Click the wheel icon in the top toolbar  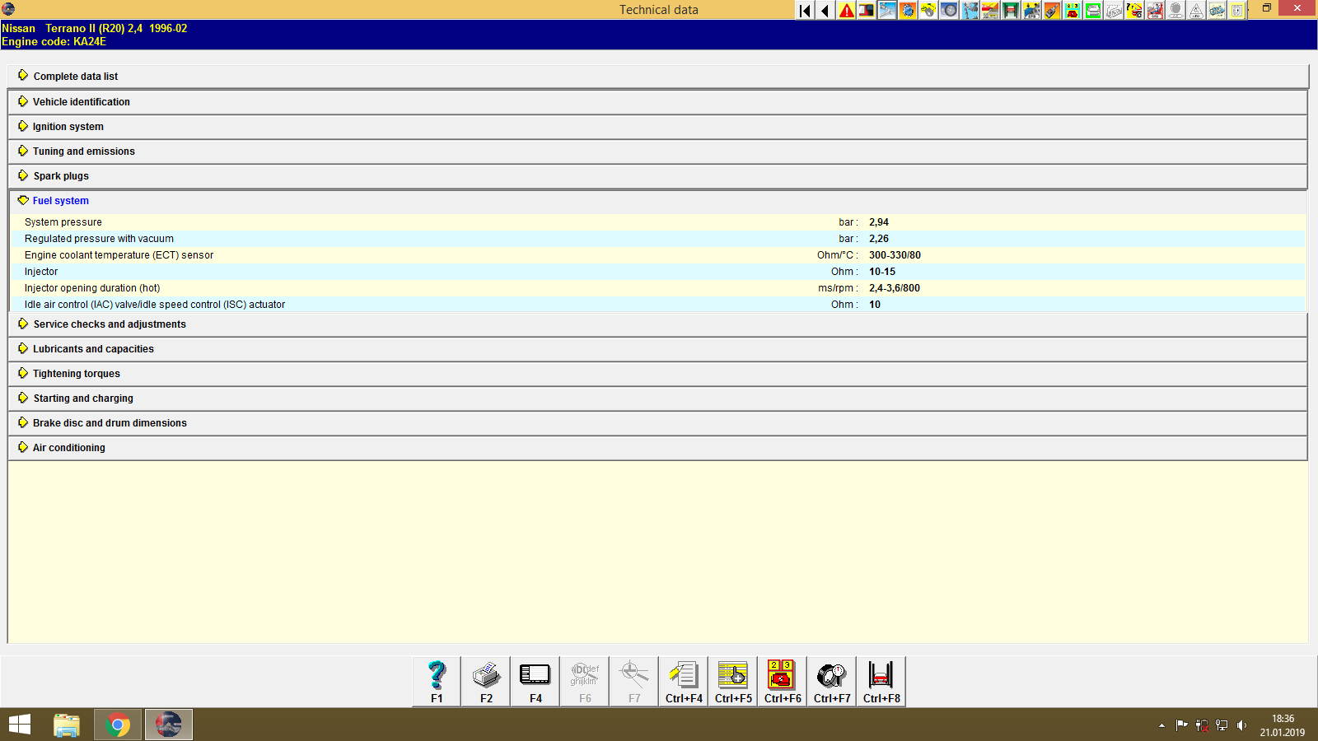[948, 11]
